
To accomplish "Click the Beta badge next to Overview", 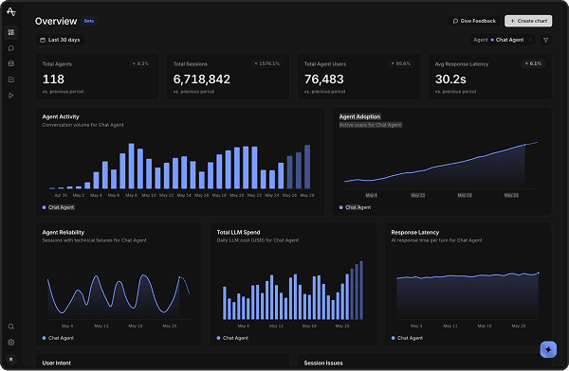I will (x=89, y=21).
